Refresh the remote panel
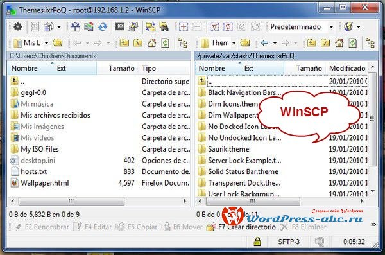Screen dimensions: 385x255 [352, 43]
